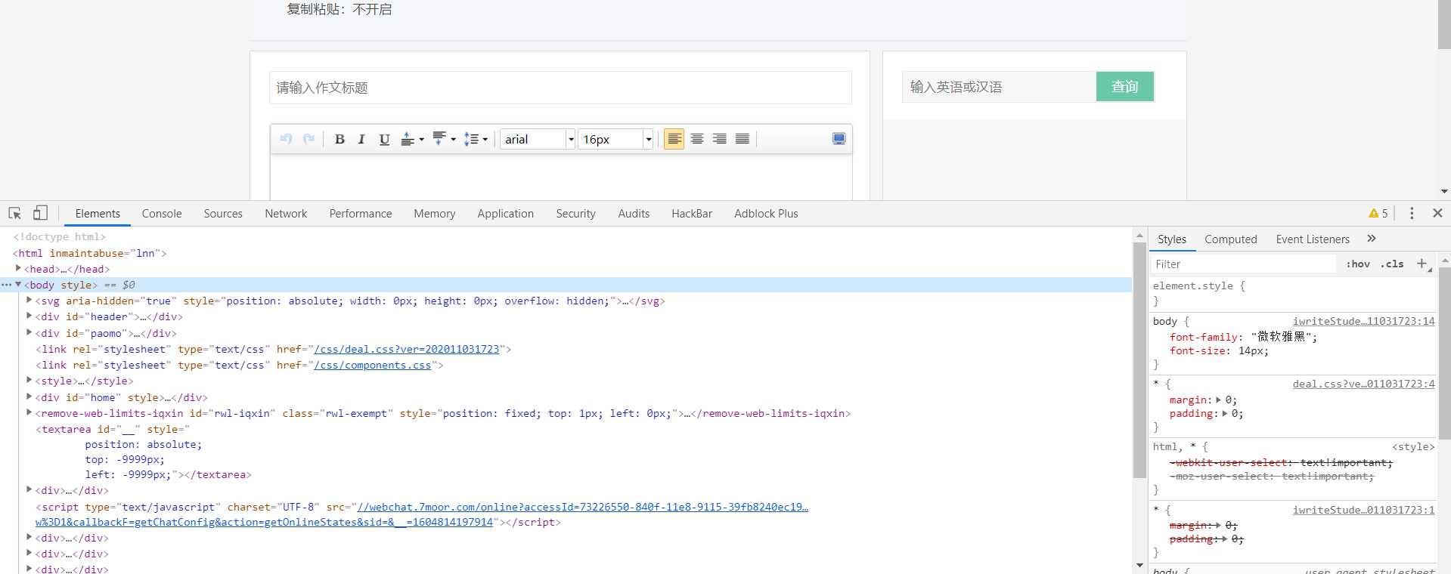Collapse the body element node
This screenshot has height=574, width=1451.
(18, 285)
